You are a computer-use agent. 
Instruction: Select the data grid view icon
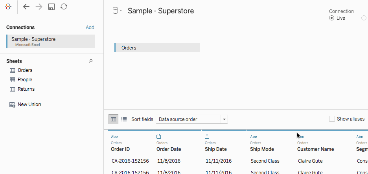pyautogui.click(x=113, y=119)
